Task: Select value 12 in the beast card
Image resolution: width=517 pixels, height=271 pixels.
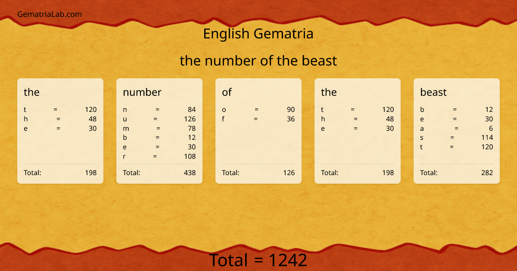Action: tap(489, 110)
